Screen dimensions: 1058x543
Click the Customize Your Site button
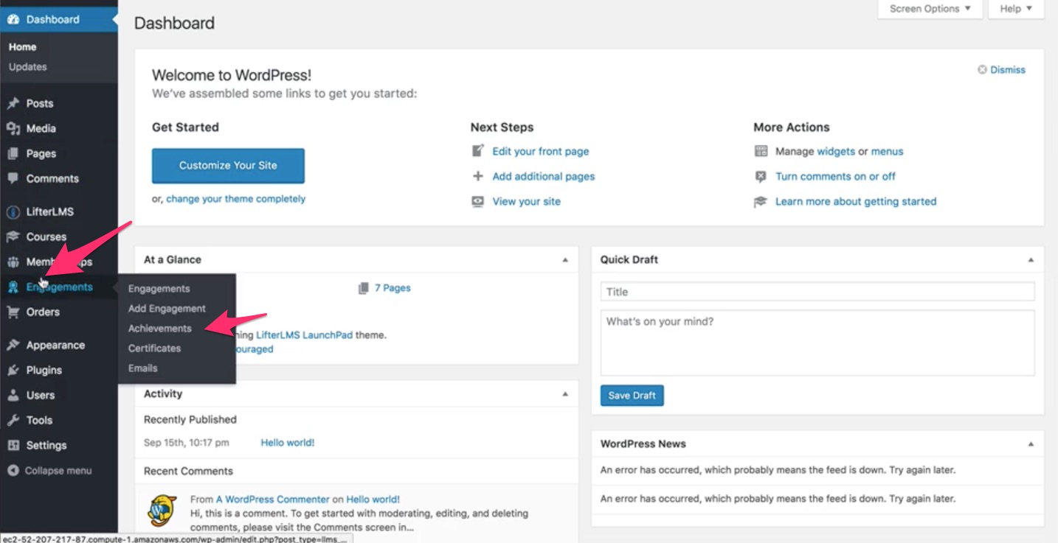[228, 166]
